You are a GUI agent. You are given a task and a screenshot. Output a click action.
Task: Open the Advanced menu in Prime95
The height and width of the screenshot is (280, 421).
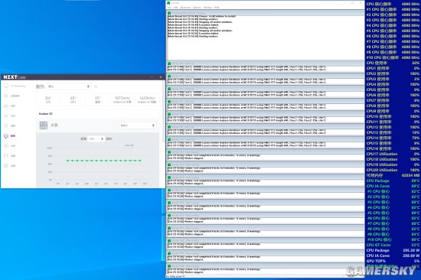point(185,7)
